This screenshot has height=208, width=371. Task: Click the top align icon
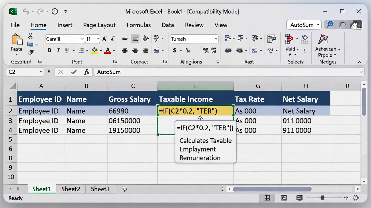pos(125,38)
